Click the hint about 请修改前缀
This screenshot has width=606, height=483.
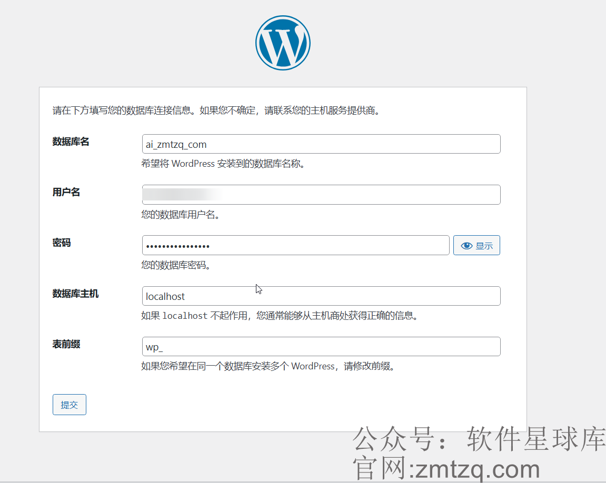pyautogui.click(x=268, y=366)
